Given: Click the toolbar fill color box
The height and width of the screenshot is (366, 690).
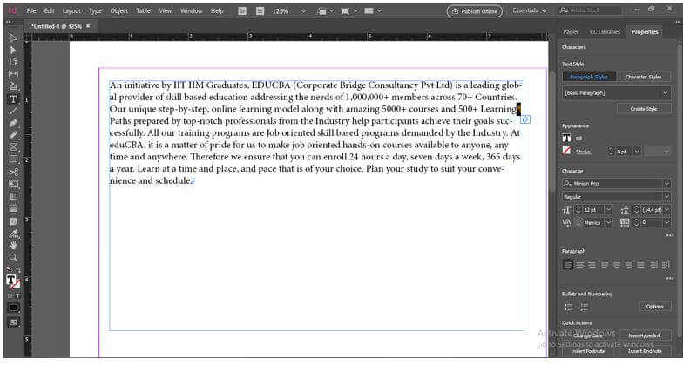Looking at the screenshot, I should 11,280.
